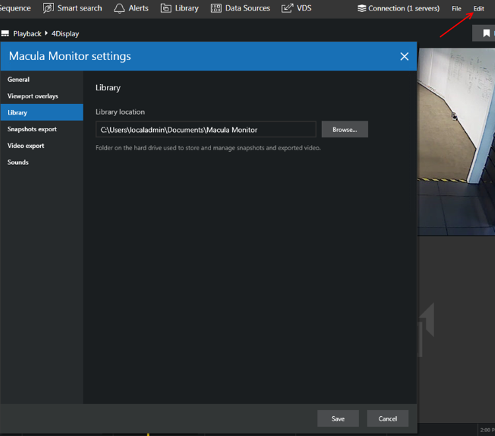The width and height of the screenshot is (495, 436).
Task: Click the 4Display breadcrumb
Action: click(65, 34)
